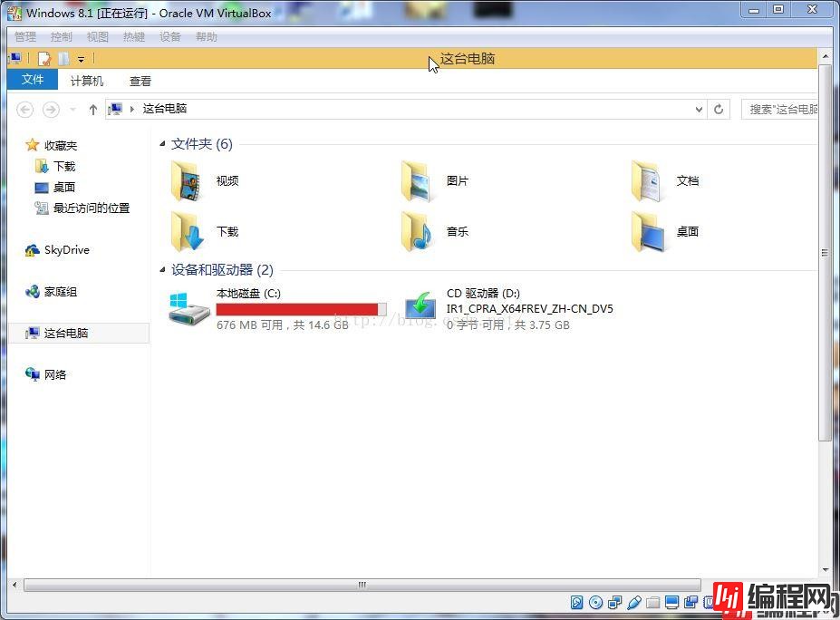Collapse the 文件夹 (6) group
Viewport: 840px width, 620px height.
coord(163,144)
